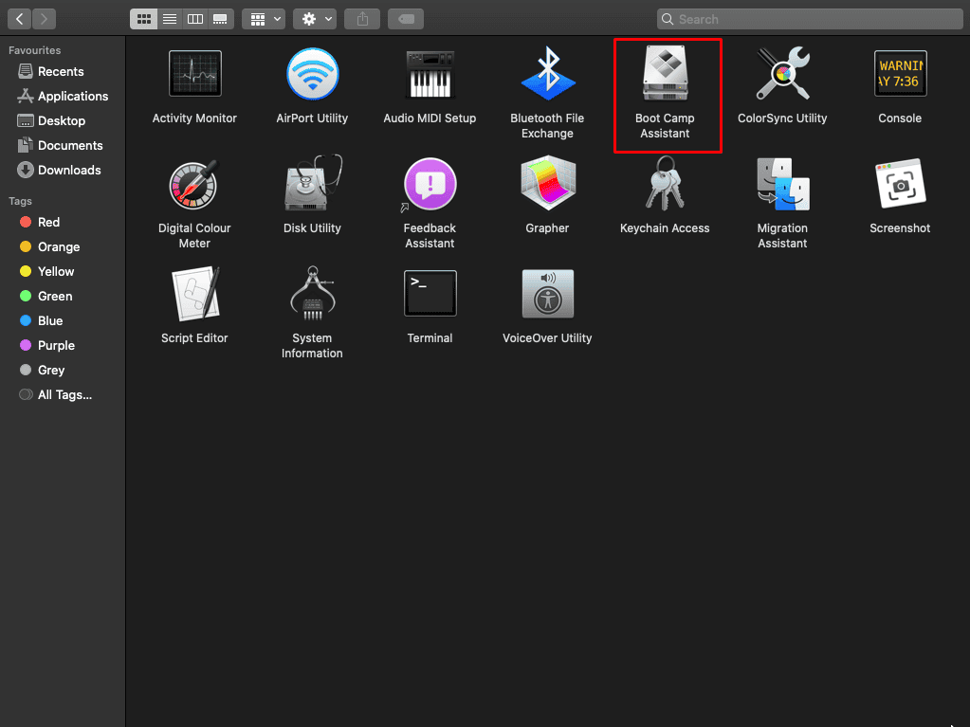Open Keychain Access
Screen dimensions: 970x727
point(665,184)
